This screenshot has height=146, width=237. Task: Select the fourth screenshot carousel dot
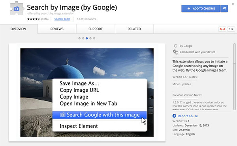tap(90, 39)
